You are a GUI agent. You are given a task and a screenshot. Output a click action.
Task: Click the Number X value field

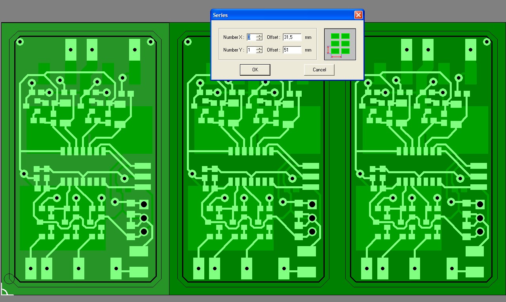[251, 37]
